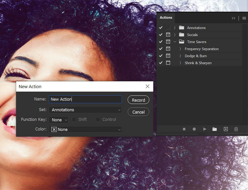Click the Play selection triangle icon
This screenshot has height=190, width=248.
coord(205,129)
